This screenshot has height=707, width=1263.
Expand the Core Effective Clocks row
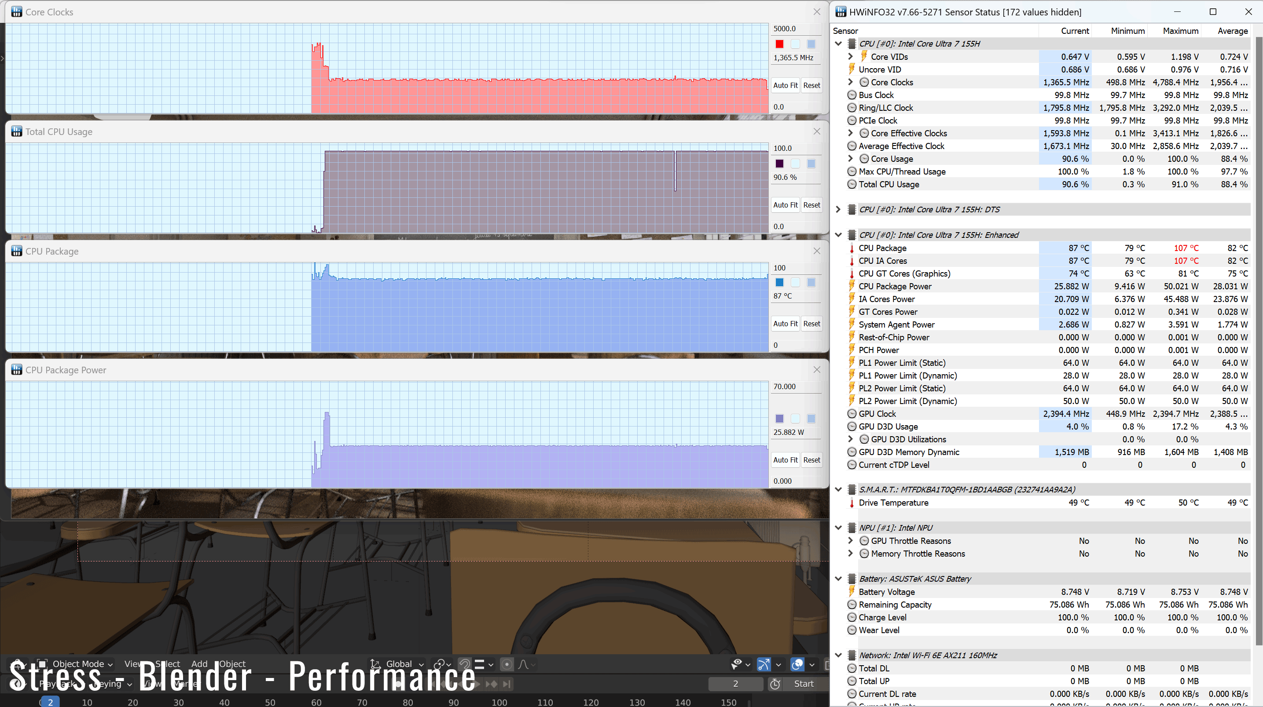(x=851, y=133)
